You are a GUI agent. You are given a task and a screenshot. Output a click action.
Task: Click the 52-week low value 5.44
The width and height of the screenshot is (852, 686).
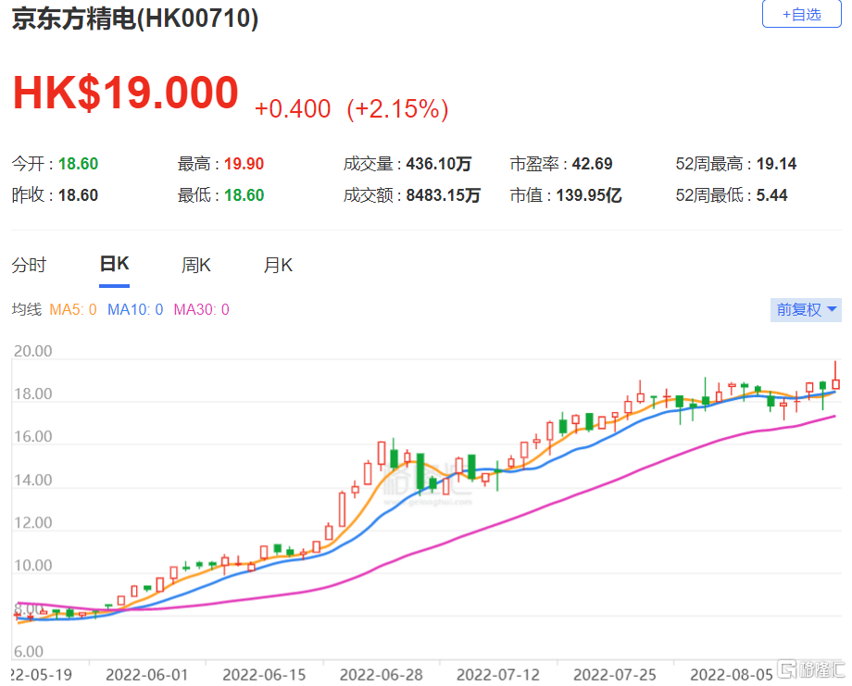[x=771, y=195]
